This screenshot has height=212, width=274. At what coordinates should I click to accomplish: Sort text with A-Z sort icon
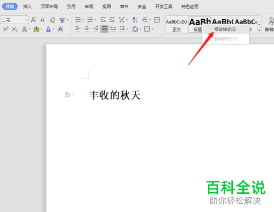point(135,20)
